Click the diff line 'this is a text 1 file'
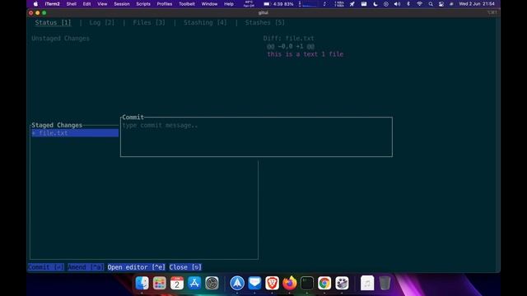 click(305, 54)
